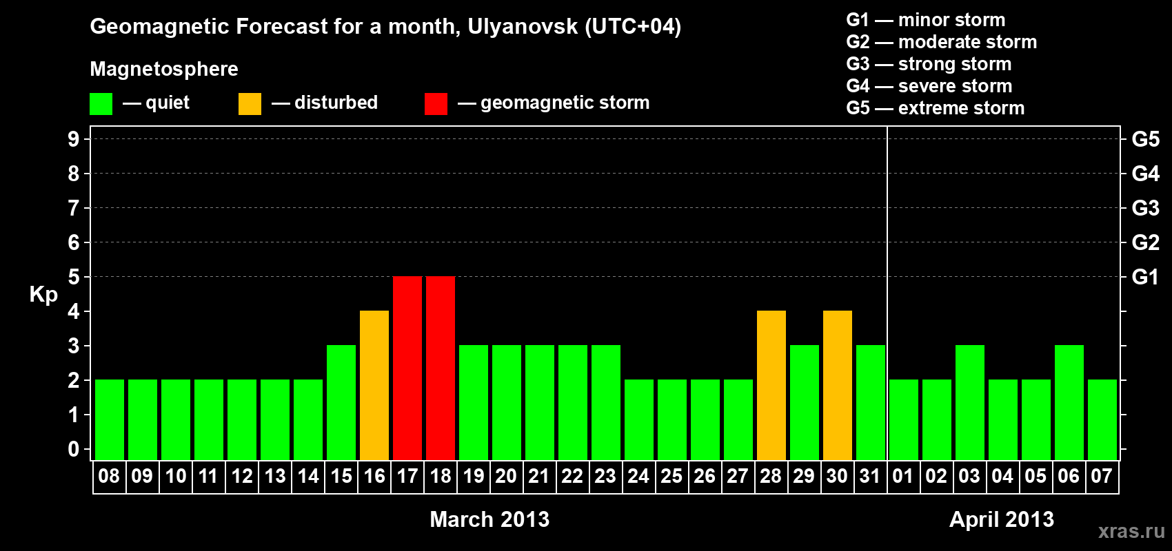Click the 'G3 — strong storm' legend line
Image resolution: width=1172 pixels, height=551 pixels.
929,64
